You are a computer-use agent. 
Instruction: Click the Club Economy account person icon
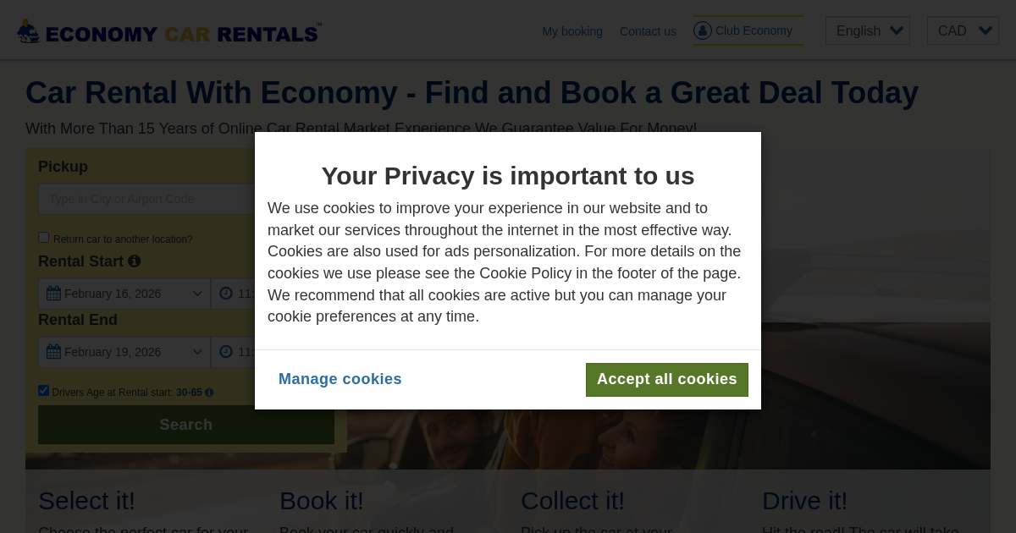(x=703, y=30)
